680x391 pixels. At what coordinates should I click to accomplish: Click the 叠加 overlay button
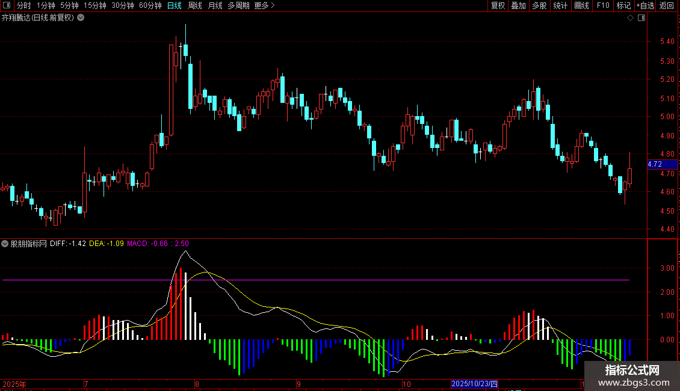coord(519,5)
